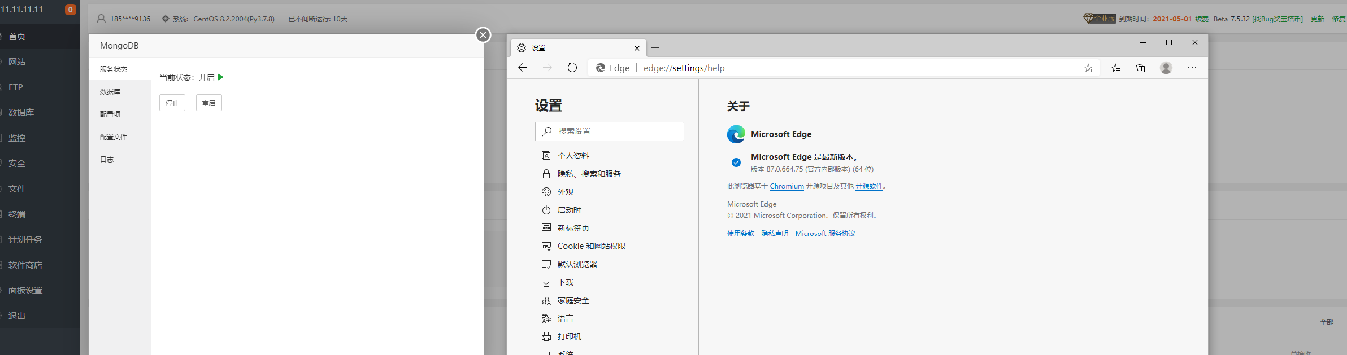Screen dimensions: 1347x355
Task: Click the 新标签页 icon in settings
Action: 546,227
